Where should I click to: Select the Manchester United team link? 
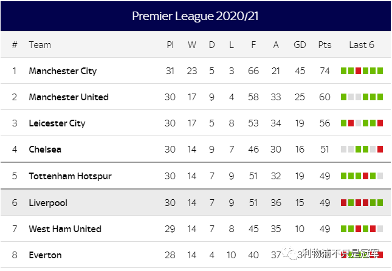69,97
